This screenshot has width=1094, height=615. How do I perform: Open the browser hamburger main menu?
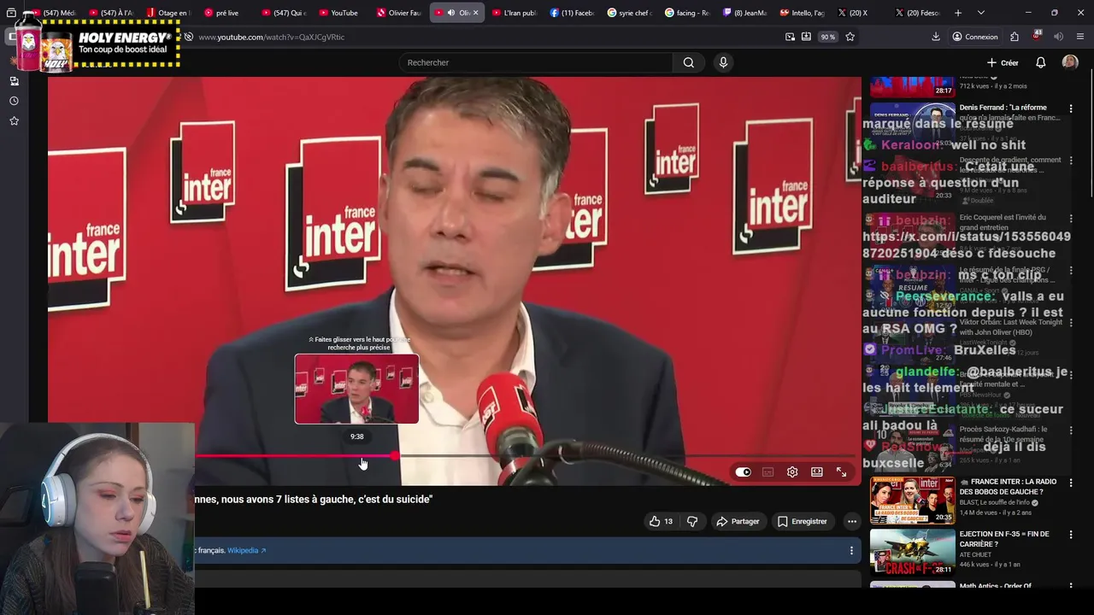pos(1080,37)
